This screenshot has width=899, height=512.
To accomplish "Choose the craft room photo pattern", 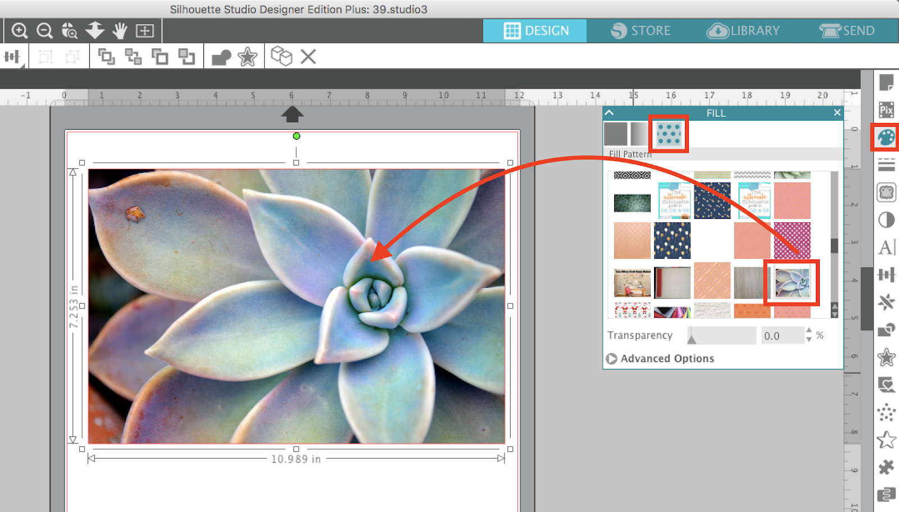I will [x=632, y=283].
